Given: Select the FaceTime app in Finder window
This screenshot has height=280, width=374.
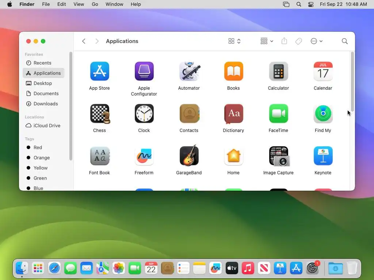Looking at the screenshot, I should [278, 114].
